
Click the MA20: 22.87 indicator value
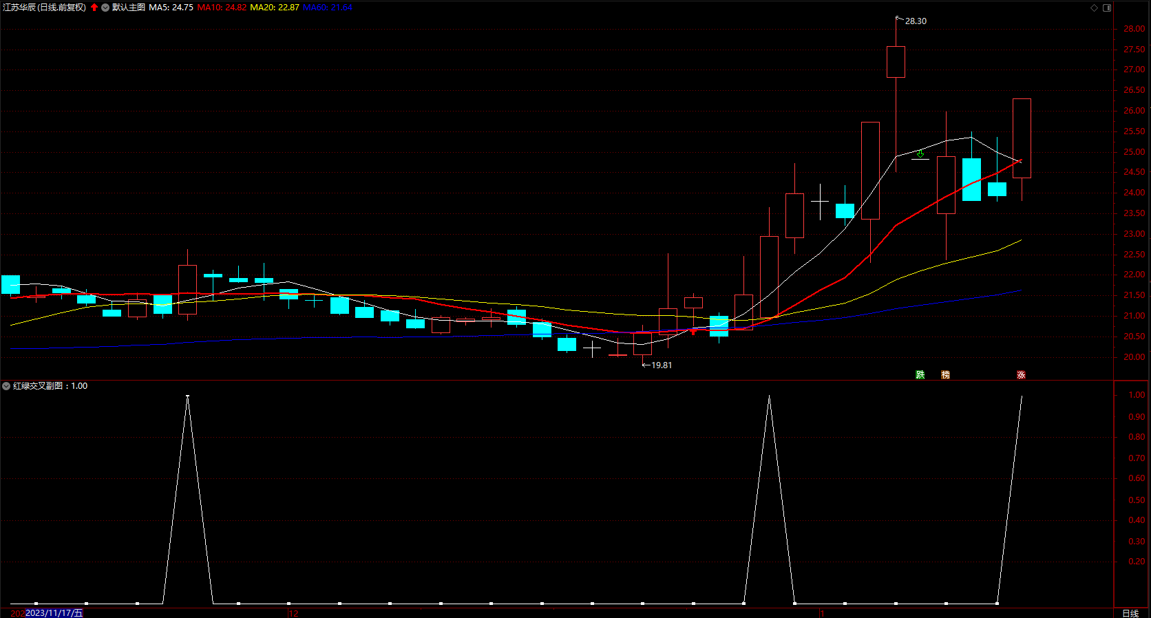275,8
